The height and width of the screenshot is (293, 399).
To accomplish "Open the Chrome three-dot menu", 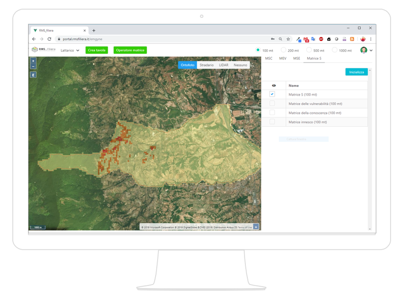I will point(371,39).
